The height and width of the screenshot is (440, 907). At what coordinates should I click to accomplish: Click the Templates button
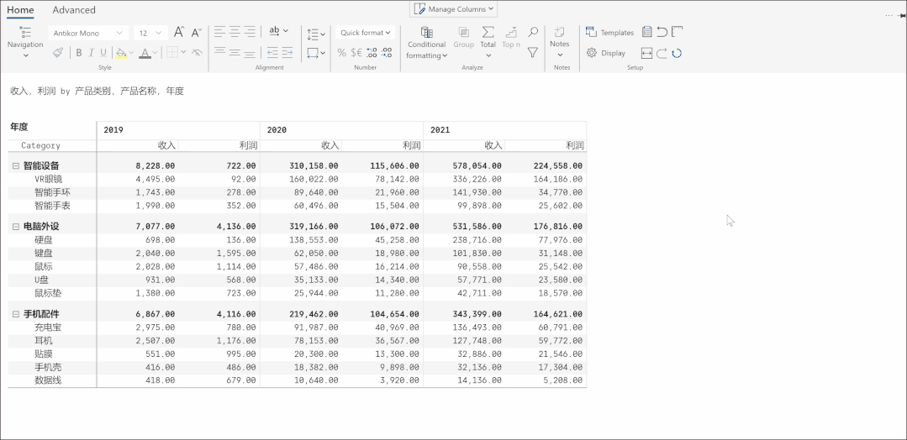610,33
